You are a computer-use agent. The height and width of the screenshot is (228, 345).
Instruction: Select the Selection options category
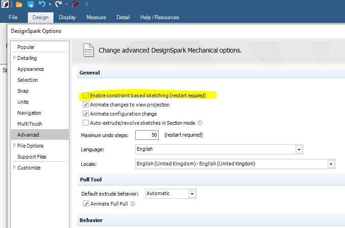[27, 80]
